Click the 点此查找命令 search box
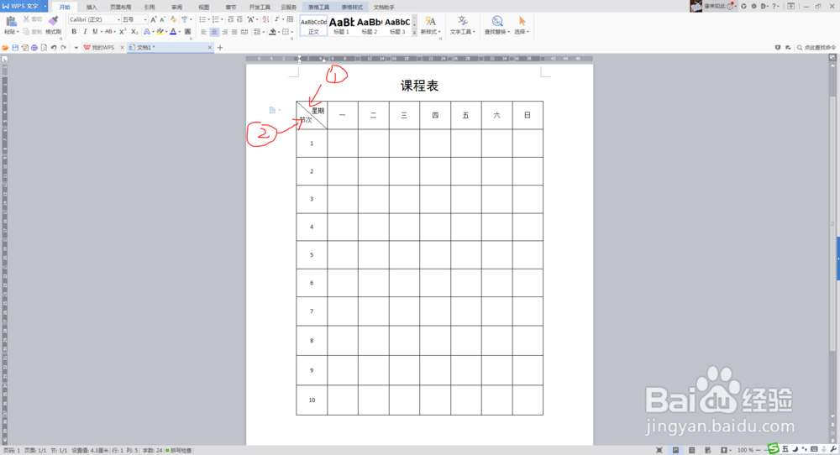 (816, 48)
